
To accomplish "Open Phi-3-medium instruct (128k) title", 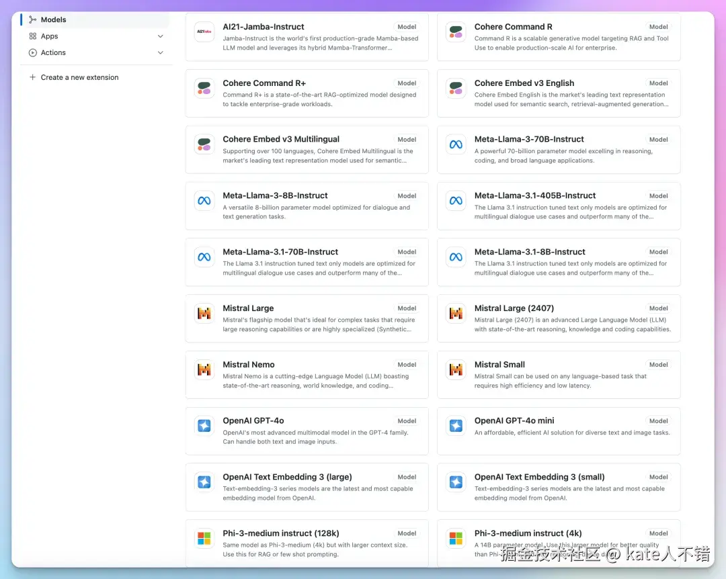I will (280, 533).
